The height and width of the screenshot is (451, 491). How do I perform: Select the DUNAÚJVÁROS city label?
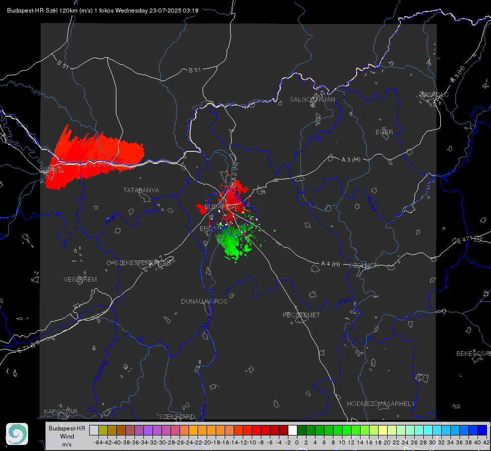204,301
